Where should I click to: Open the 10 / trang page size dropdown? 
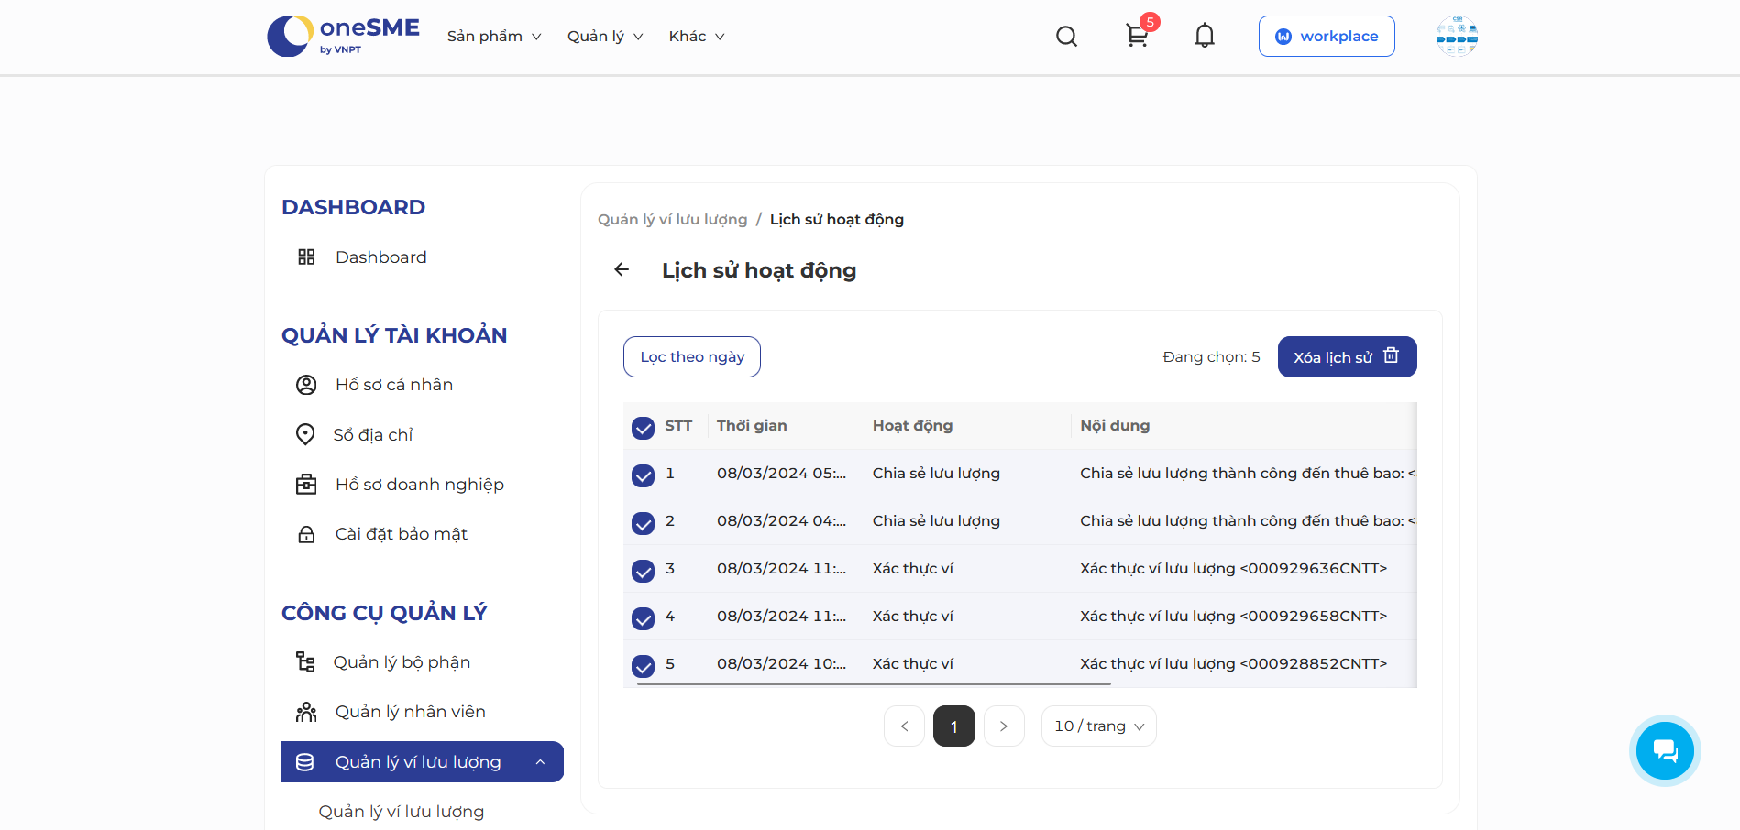click(x=1098, y=726)
